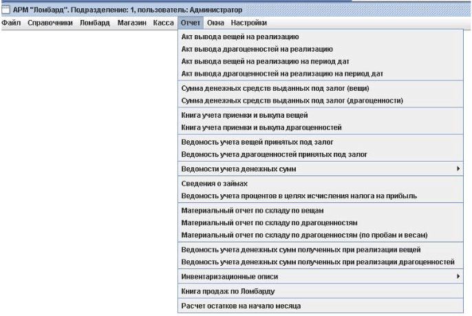
Task: Select Книга учета приемки и выкупа драгоценностей
Action: 321,127
